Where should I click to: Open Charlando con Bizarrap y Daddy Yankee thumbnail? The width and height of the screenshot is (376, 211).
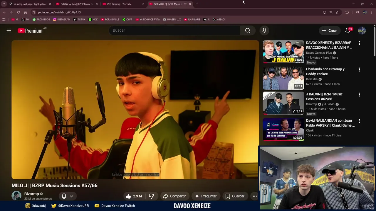pos(283,78)
